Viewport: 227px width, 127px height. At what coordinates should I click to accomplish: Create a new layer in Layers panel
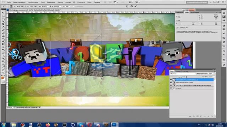point(209,116)
